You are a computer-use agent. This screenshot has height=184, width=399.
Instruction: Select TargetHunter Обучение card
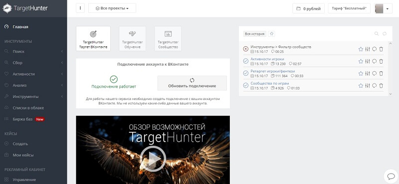[x=132, y=39]
